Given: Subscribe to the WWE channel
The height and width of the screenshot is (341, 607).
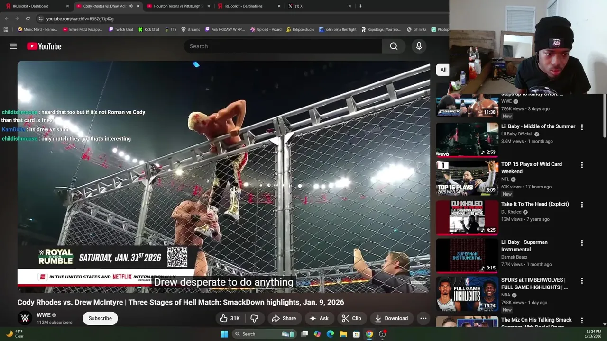Looking at the screenshot, I should coord(100,318).
